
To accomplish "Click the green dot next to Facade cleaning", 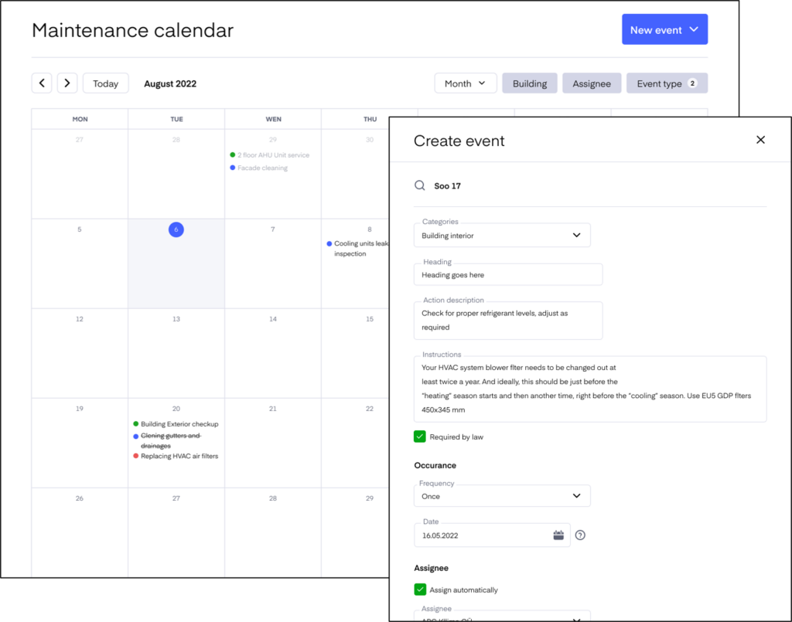I will 232,167.
